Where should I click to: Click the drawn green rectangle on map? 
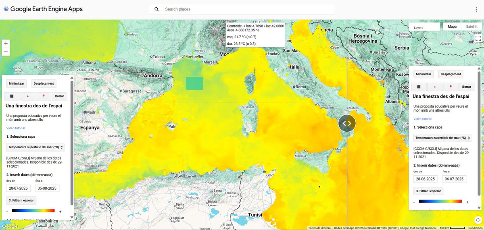[x=194, y=83]
